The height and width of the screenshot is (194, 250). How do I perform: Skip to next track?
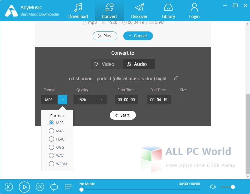coord(40,187)
